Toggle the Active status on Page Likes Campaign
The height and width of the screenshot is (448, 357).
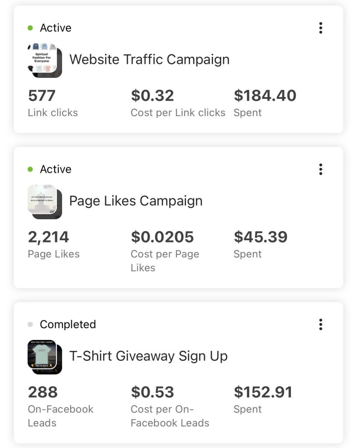tap(56, 169)
